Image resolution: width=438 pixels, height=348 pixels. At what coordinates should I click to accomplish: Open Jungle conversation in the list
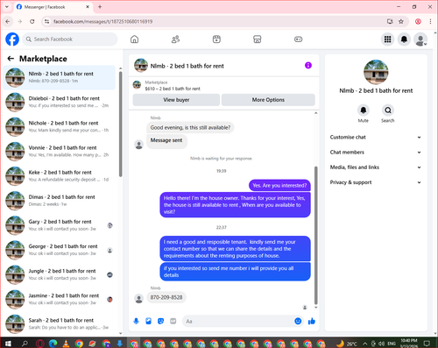tap(60, 274)
